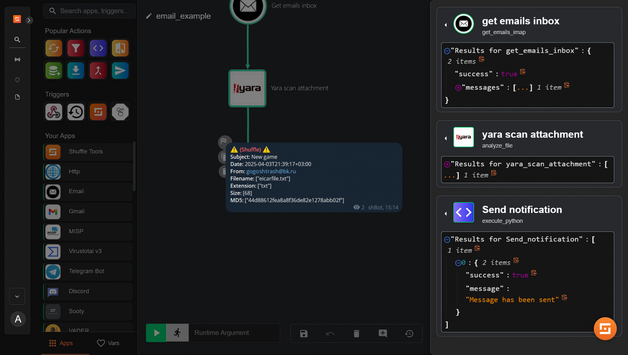628x355 pixels.
Task: Click the trash delete icon in the toolbar
Action: tap(356, 334)
